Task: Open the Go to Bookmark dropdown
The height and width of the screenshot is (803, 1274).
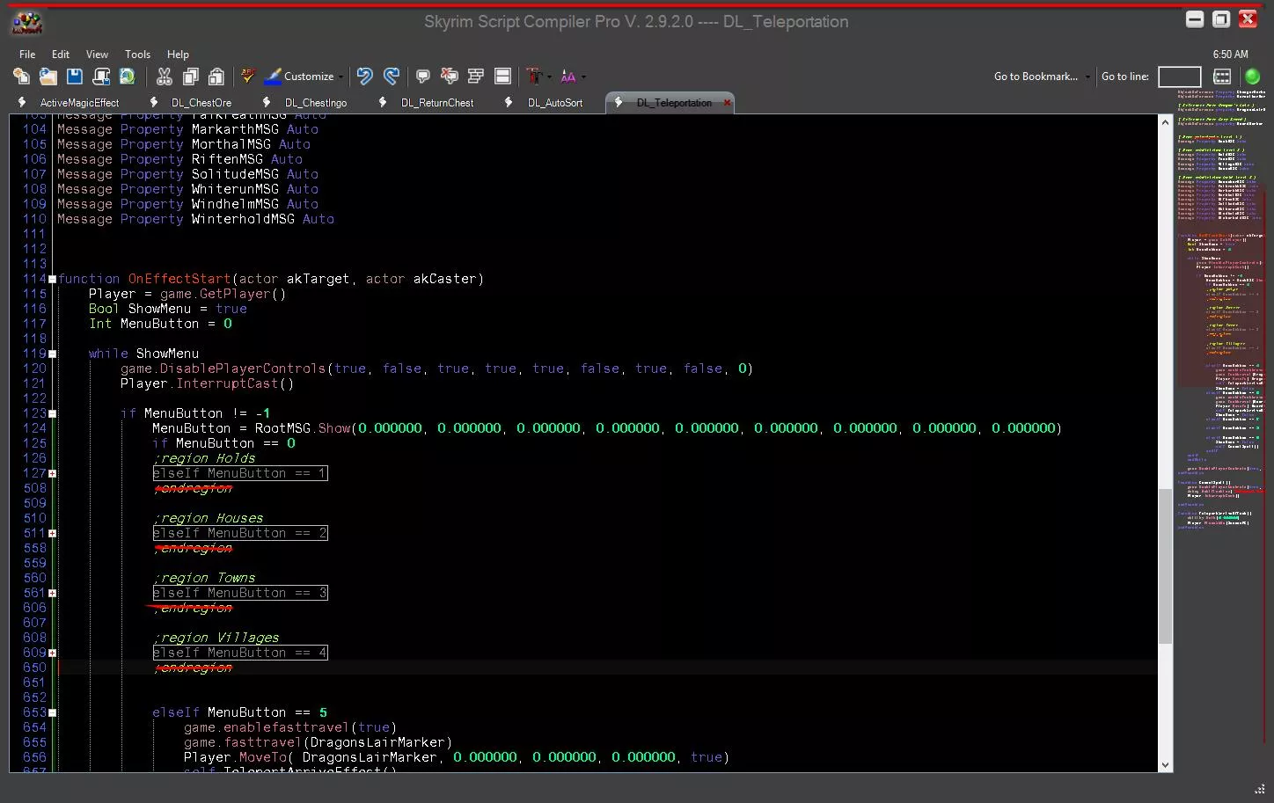Action: pyautogui.click(x=1042, y=77)
